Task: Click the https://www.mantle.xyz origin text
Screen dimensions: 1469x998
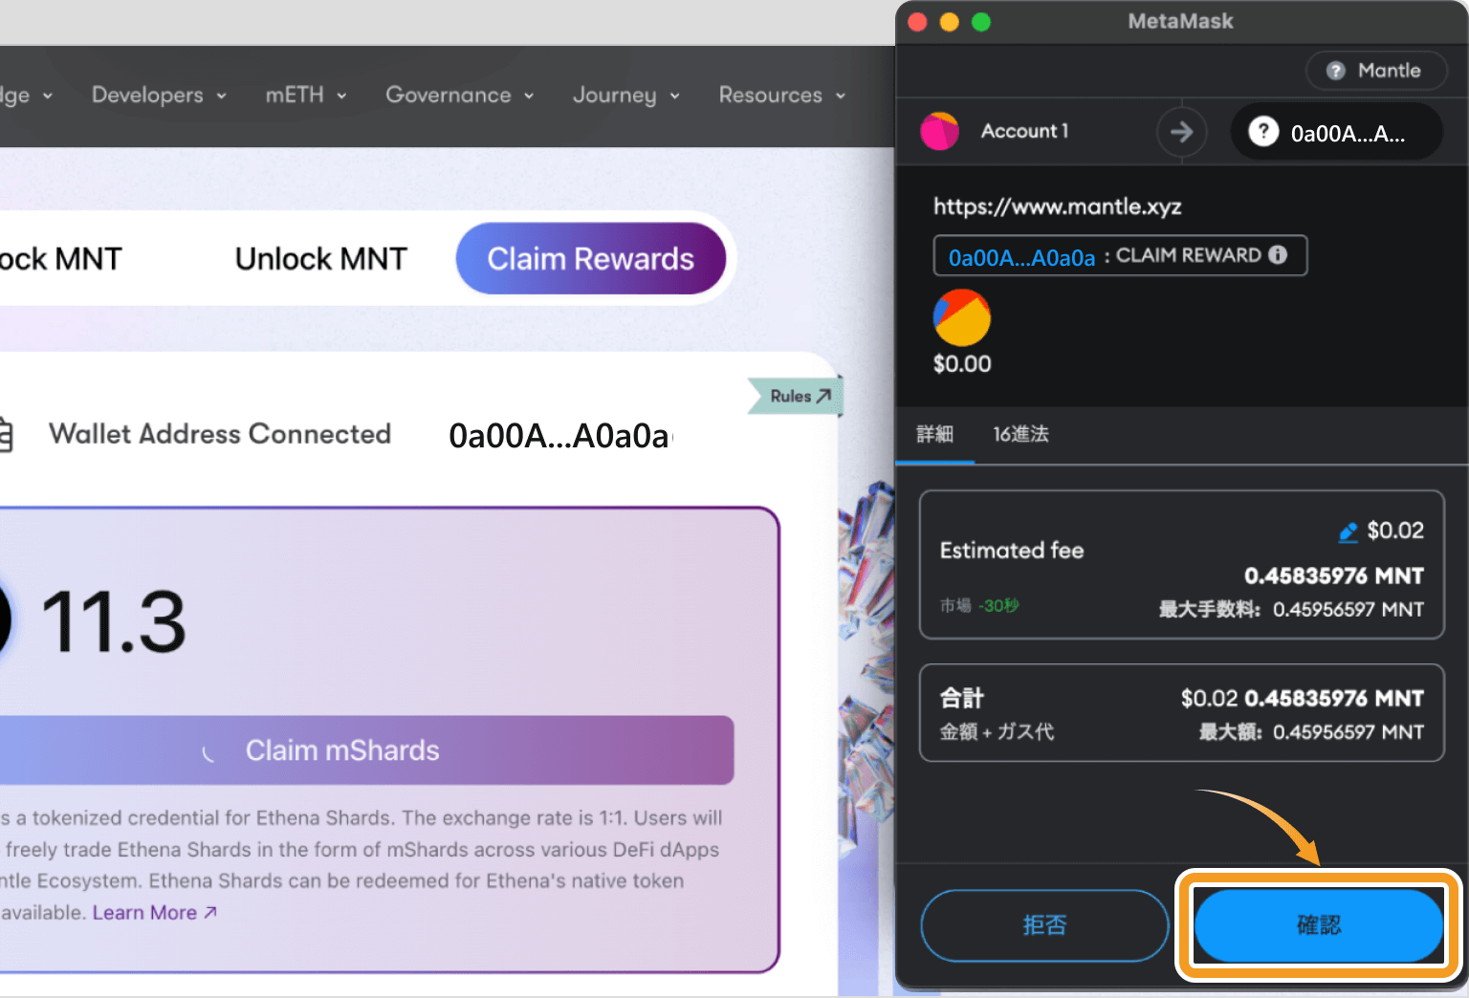Action: pos(1057,206)
